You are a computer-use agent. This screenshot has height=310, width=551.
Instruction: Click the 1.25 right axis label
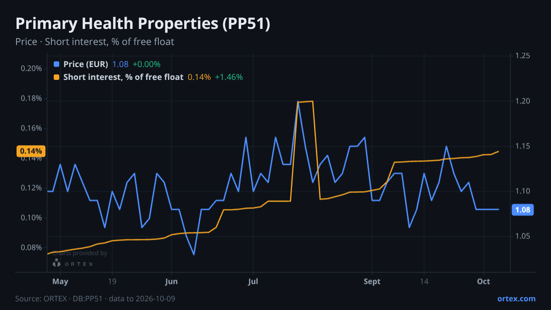tap(523, 56)
